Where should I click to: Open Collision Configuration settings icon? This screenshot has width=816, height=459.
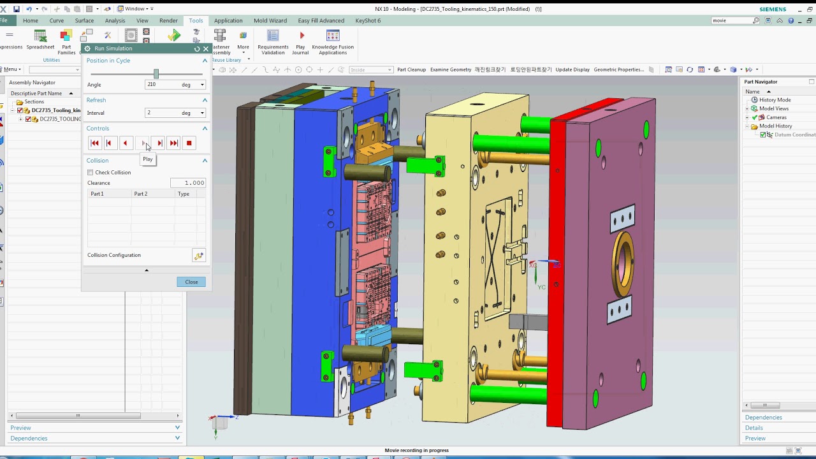[x=199, y=256]
